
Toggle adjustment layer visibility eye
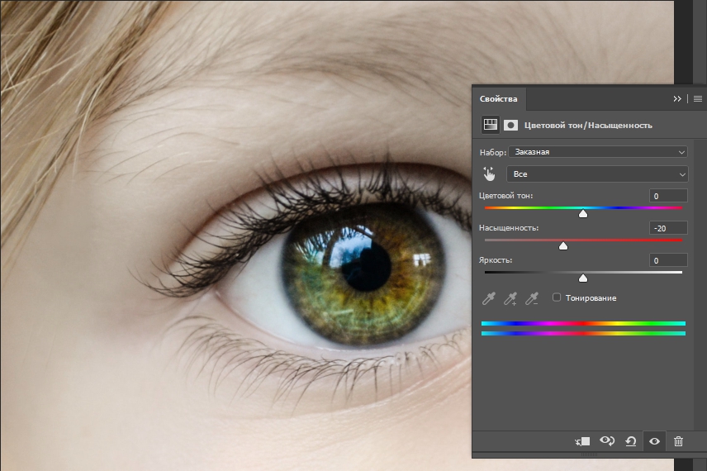click(x=654, y=441)
